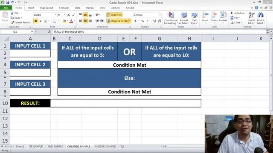Apply Percent Style
273x153 pixels.
pos(143,21)
